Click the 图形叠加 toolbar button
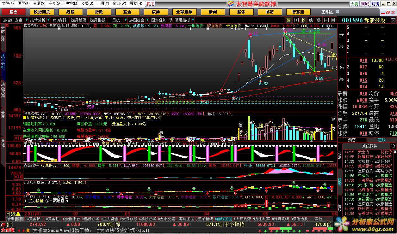This screenshot has width=397, height=234. point(158,20)
